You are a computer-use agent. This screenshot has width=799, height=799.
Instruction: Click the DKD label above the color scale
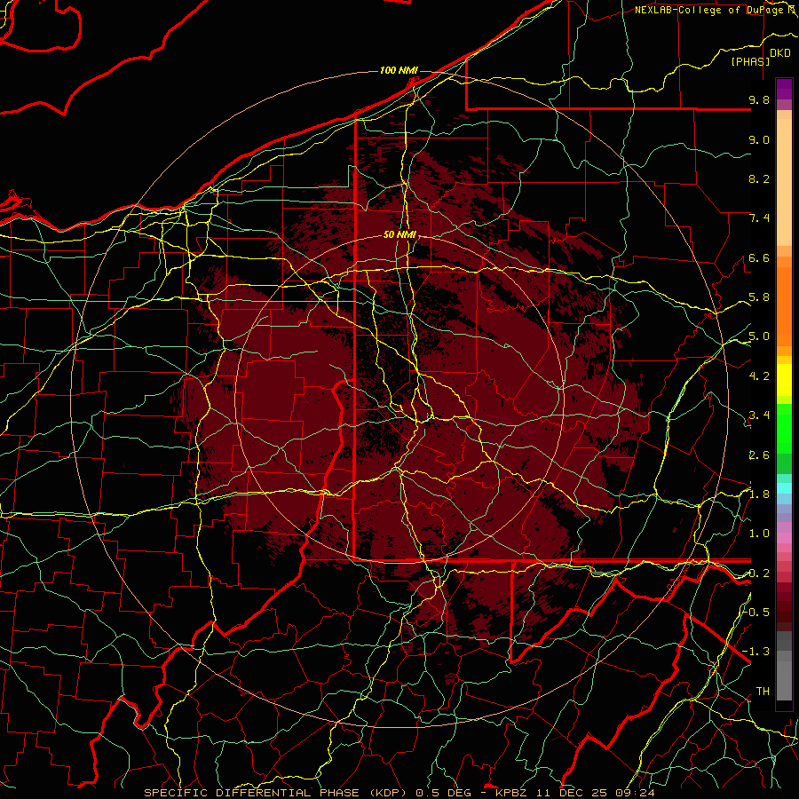point(780,53)
